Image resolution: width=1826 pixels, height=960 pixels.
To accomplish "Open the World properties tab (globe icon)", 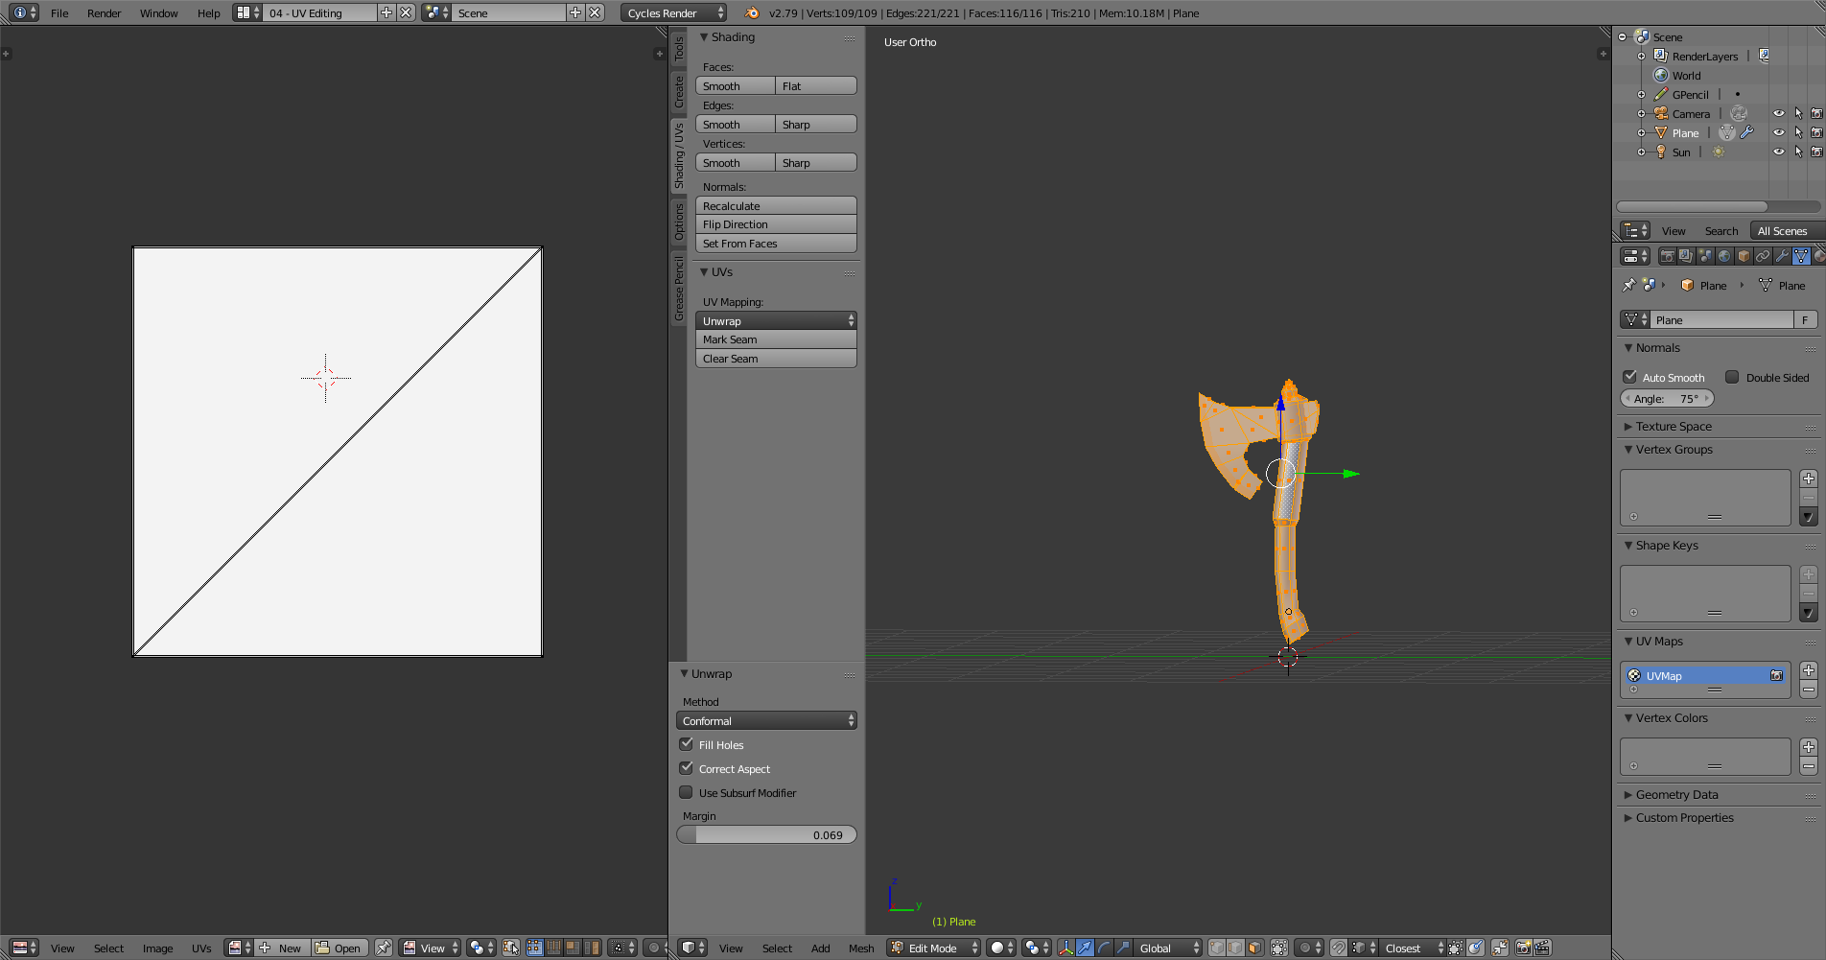I will point(1724,256).
